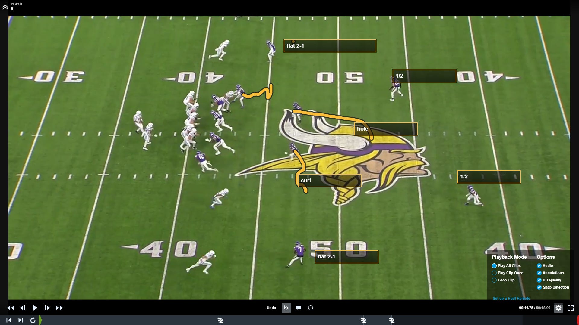Select Loop Clip mode
The image size is (579, 325).
(504, 280)
